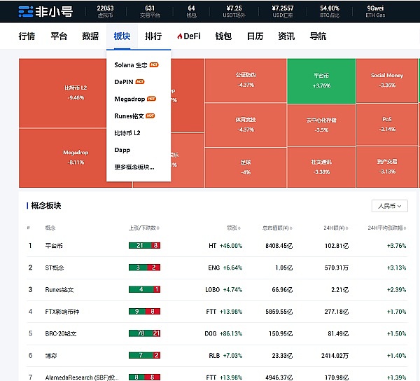Click the PoS -3.14% heatmap tile
This screenshot has height=381, width=420.
[387, 125]
